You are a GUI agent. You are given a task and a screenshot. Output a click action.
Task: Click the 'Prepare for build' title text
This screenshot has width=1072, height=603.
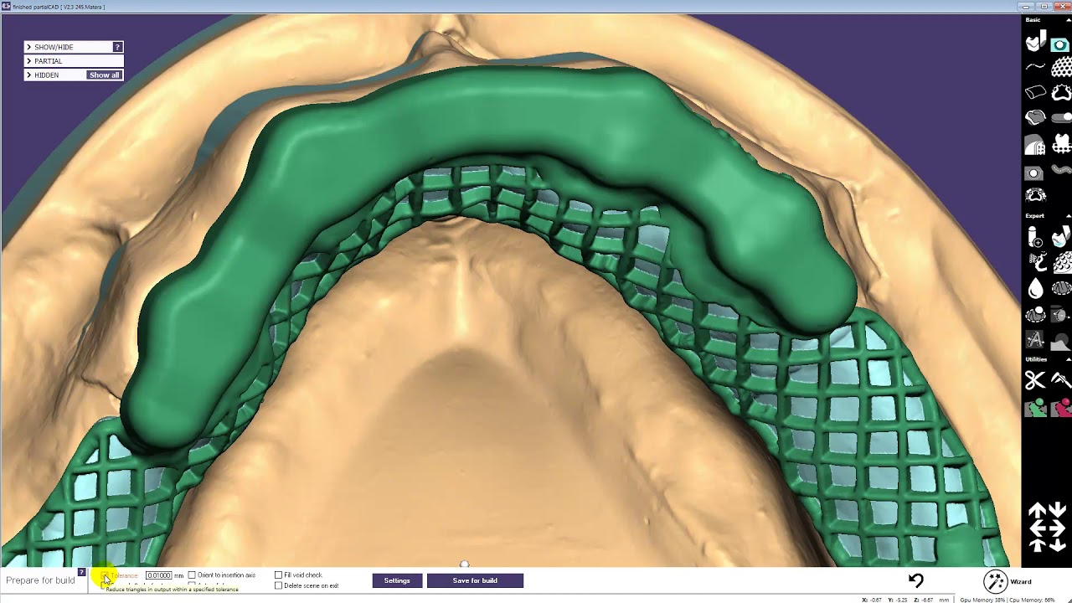40,580
